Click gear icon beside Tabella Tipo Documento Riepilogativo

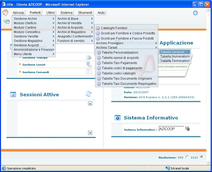pos(99,84)
